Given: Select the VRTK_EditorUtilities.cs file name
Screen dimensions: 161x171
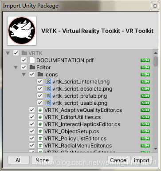Looking at the screenshot, I should click(x=73, y=117).
